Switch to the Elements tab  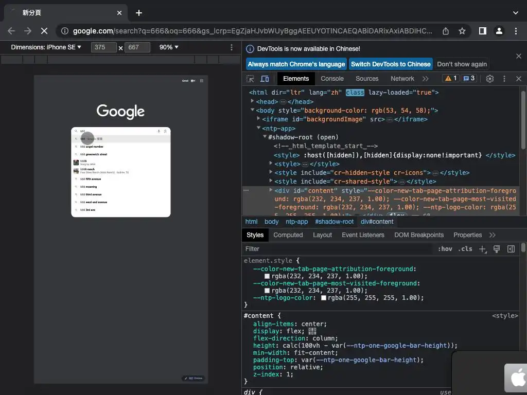[296, 79]
